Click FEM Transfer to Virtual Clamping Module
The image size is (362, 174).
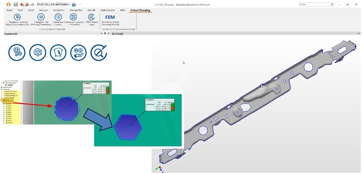coord(110,20)
